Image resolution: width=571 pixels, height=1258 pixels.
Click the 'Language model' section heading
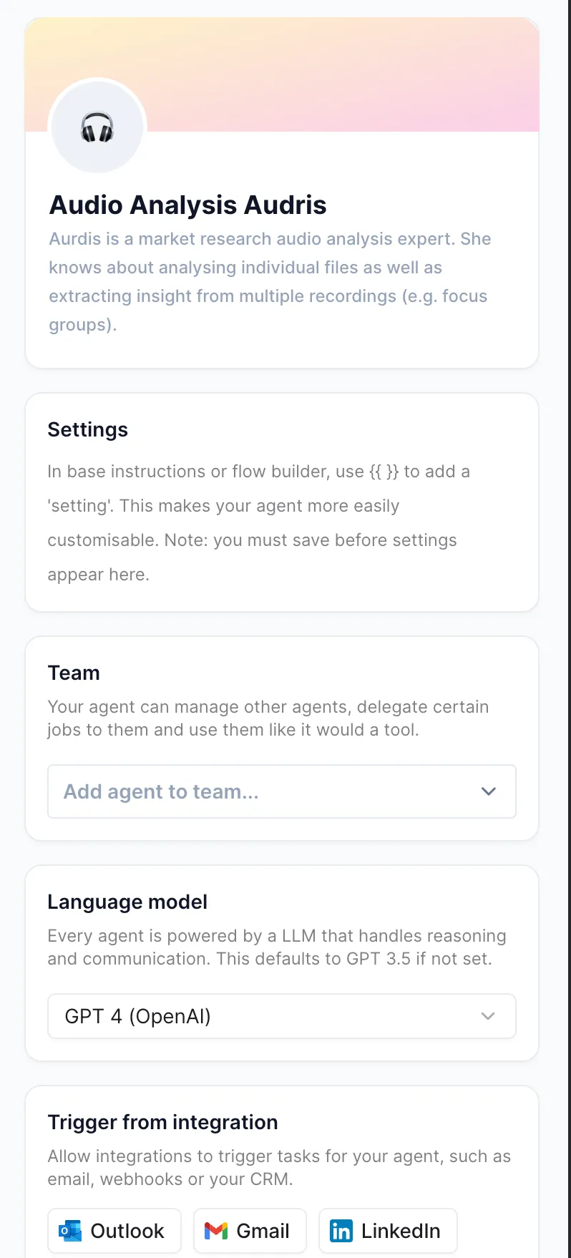pos(127,902)
